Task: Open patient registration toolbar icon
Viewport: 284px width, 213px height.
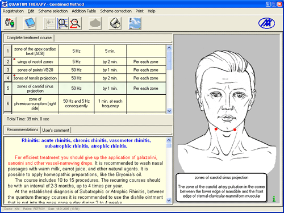Action: point(10,23)
